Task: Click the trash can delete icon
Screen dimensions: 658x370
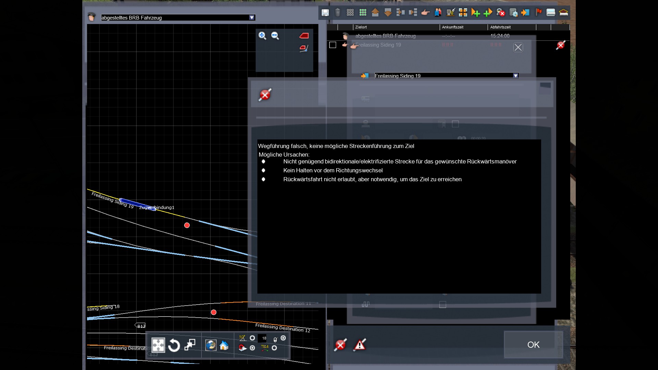Action: click(x=338, y=13)
